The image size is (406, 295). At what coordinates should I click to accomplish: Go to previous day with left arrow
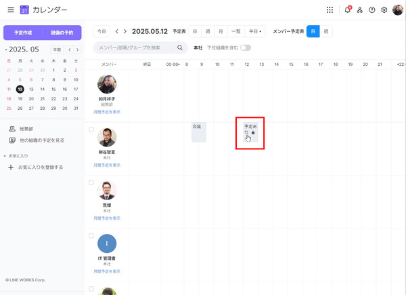[117, 31]
